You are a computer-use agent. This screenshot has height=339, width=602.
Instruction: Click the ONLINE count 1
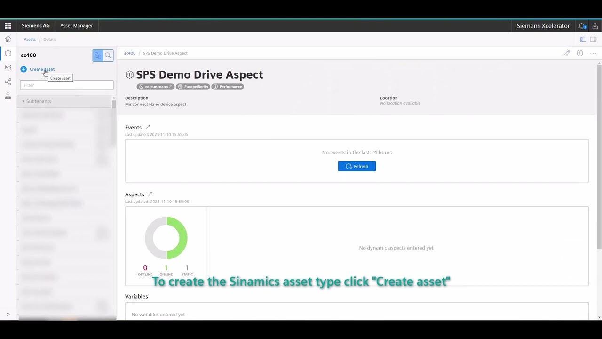(x=166, y=268)
